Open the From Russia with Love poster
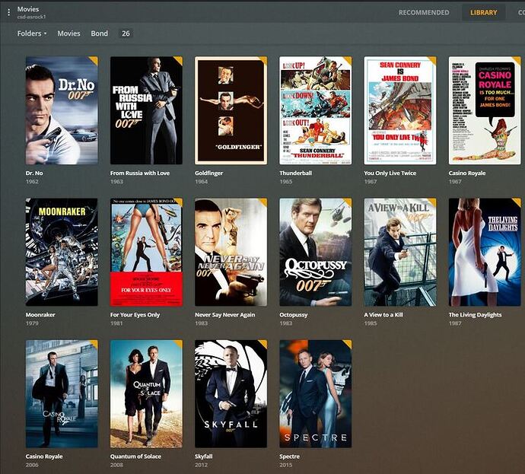Image resolution: width=525 pixels, height=474 pixels. point(146,110)
